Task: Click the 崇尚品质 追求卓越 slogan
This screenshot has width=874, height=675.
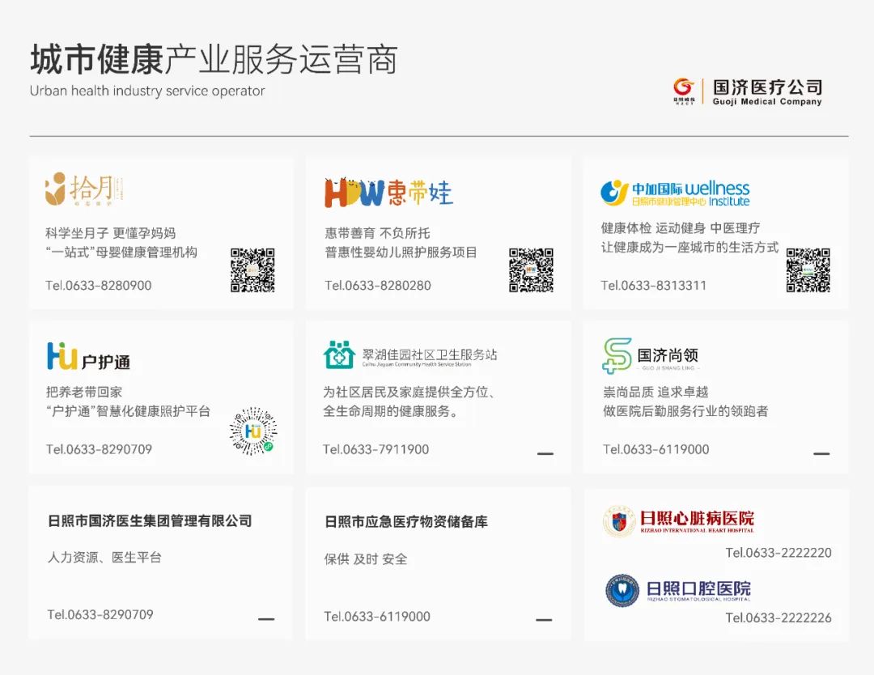Action: 655,392
